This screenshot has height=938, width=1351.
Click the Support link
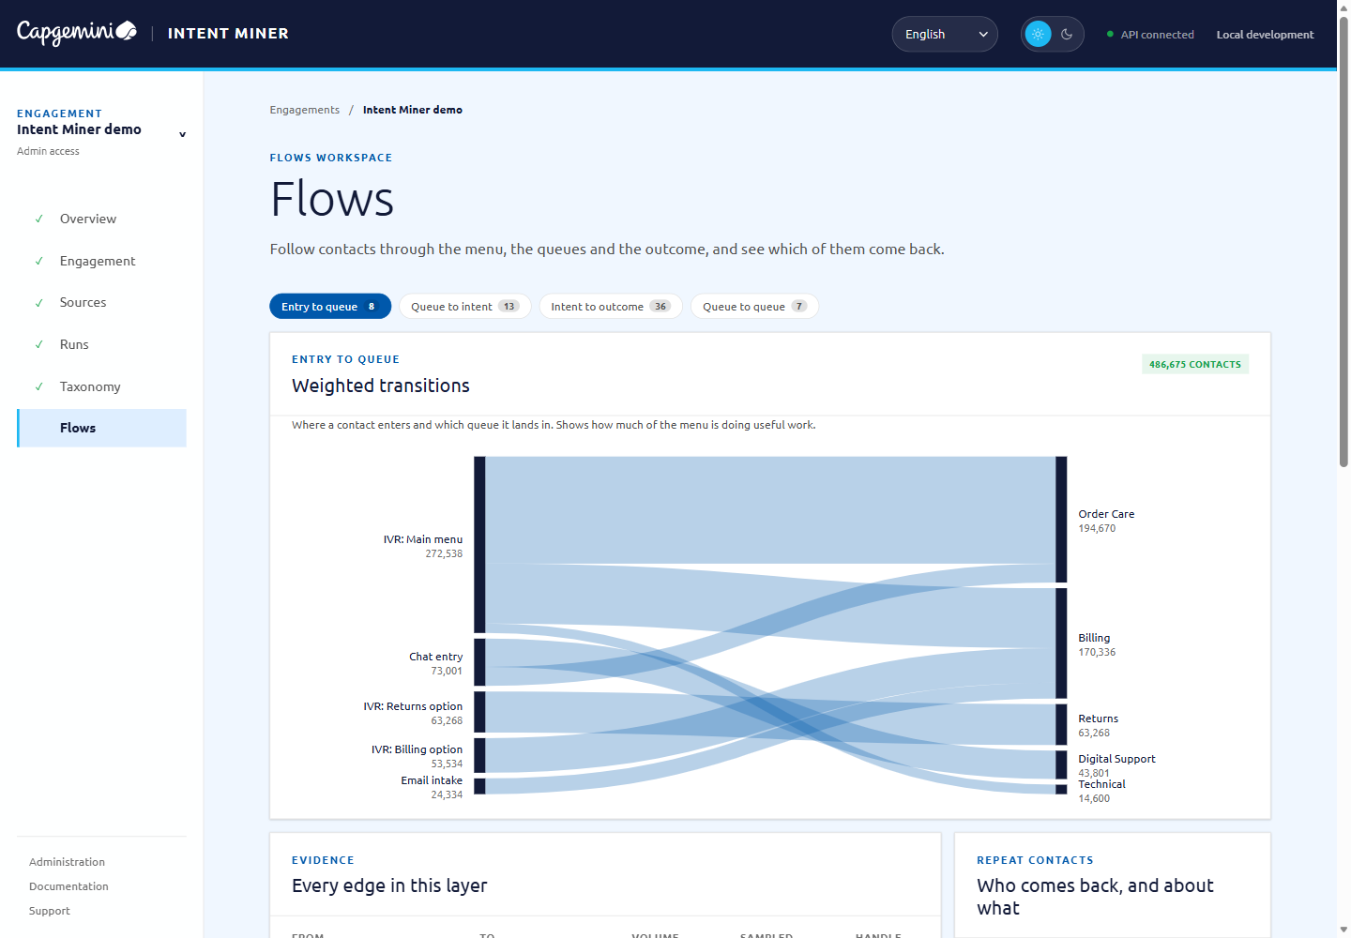(x=50, y=911)
